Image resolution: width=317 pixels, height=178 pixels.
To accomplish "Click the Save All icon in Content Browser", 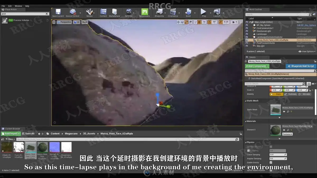I will click(x=28, y=134).
